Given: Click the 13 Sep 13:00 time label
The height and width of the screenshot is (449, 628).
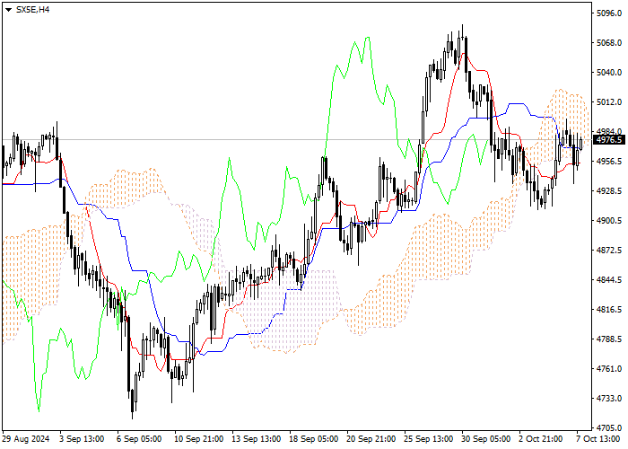Looking at the screenshot, I should coord(256,439).
